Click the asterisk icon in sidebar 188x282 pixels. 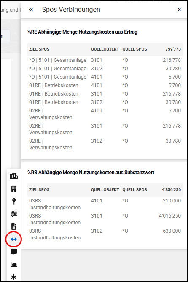tap(13, 277)
